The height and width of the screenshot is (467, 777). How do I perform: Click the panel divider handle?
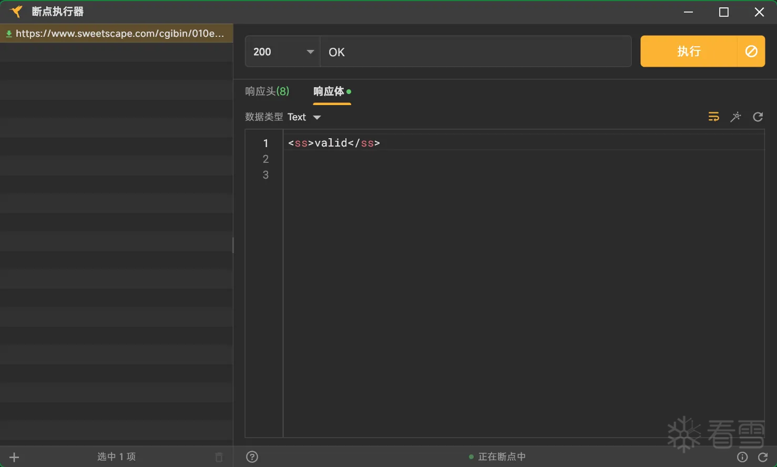pos(233,245)
